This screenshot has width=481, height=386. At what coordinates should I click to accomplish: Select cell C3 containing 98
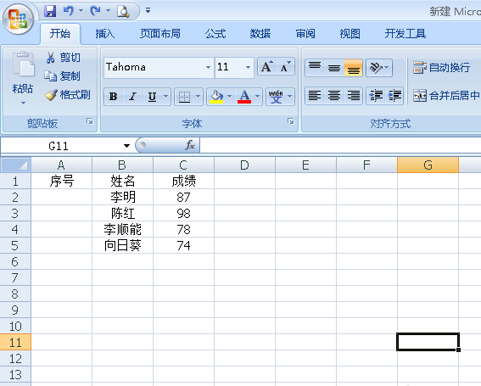pyautogui.click(x=183, y=213)
